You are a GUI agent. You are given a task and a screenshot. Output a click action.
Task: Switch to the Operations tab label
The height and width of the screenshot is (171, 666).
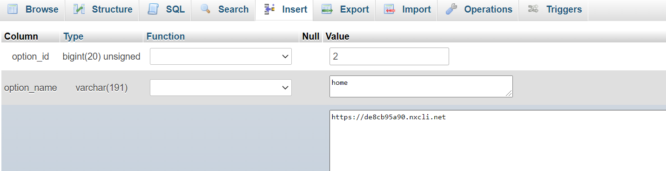[x=488, y=9]
